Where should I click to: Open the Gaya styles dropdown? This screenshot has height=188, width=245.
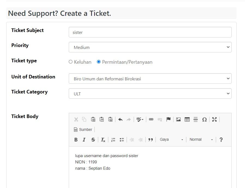click(171, 140)
